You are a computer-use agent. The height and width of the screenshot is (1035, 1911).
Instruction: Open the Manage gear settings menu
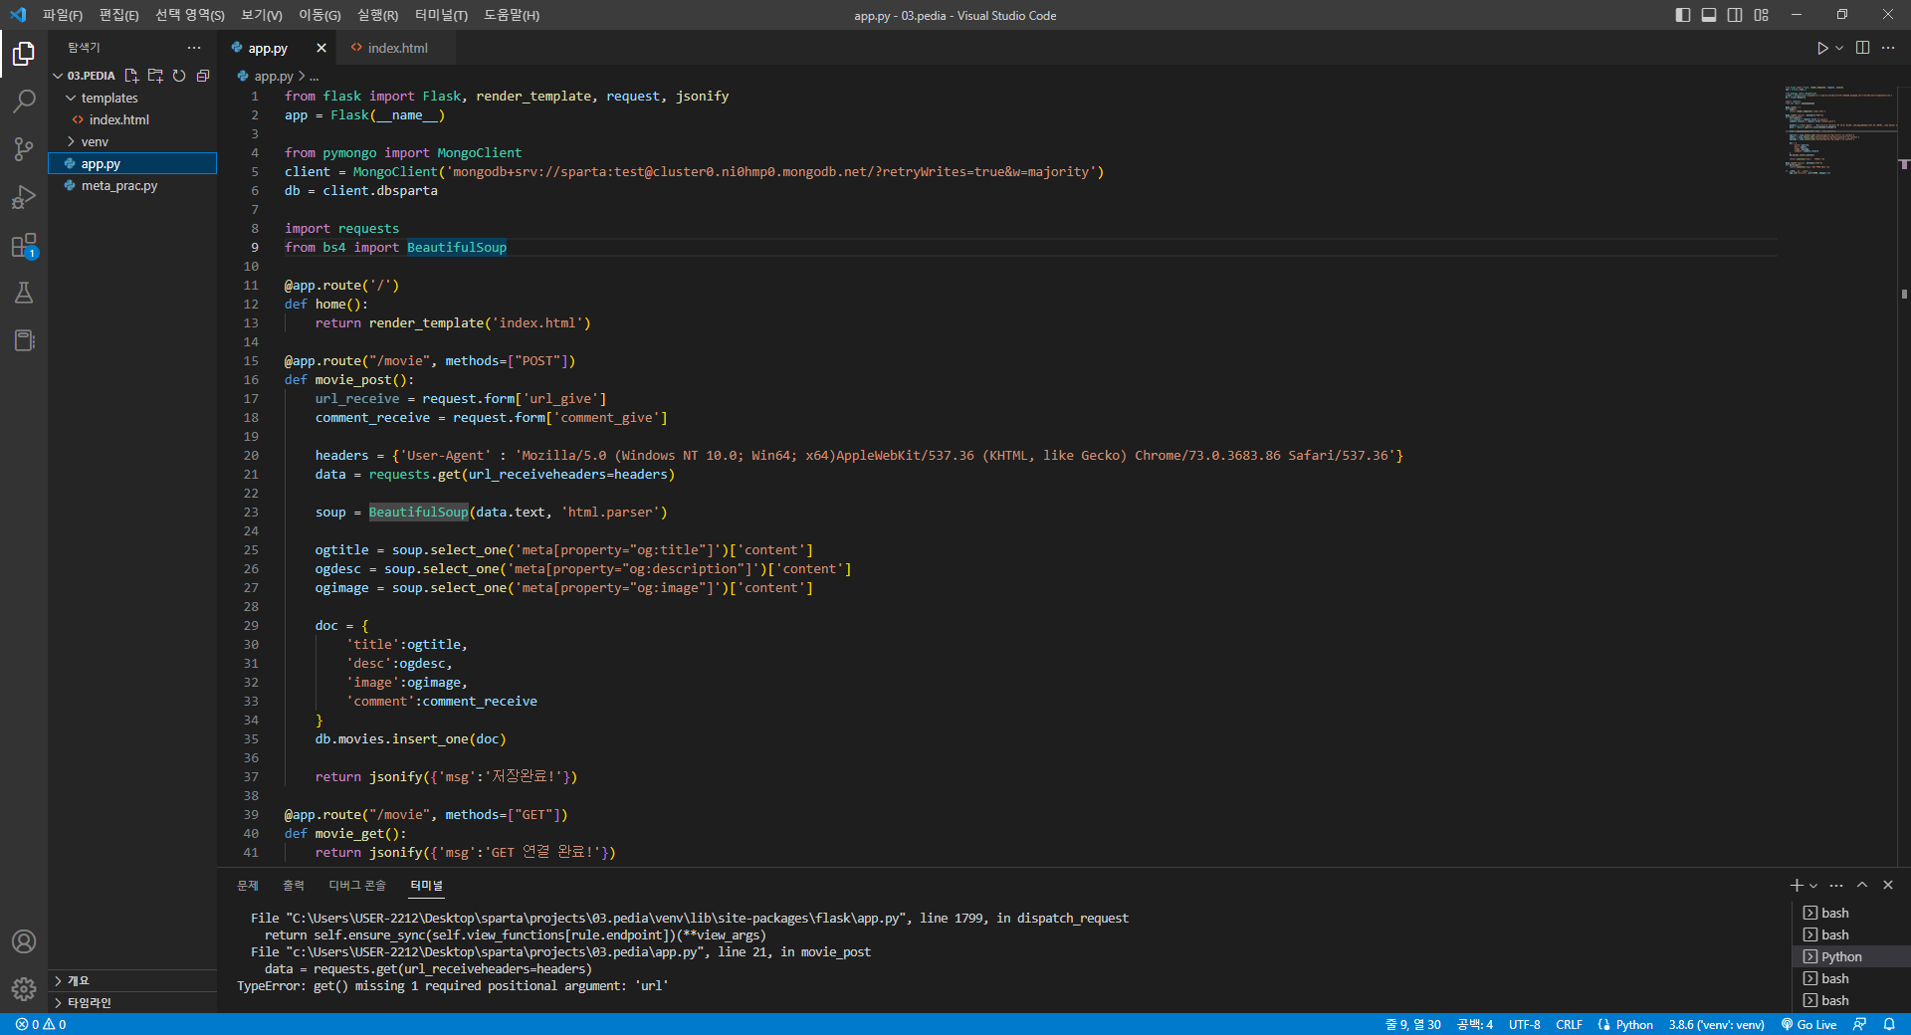coord(24,989)
